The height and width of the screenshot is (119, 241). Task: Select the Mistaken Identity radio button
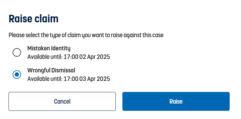pyautogui.click(x=17, y=53)
